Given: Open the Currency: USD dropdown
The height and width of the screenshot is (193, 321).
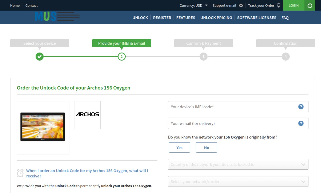Looking at the screenshot, I should pos(194,5).
